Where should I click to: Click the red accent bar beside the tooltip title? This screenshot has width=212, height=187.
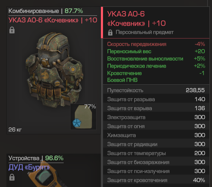click(102, 22)
